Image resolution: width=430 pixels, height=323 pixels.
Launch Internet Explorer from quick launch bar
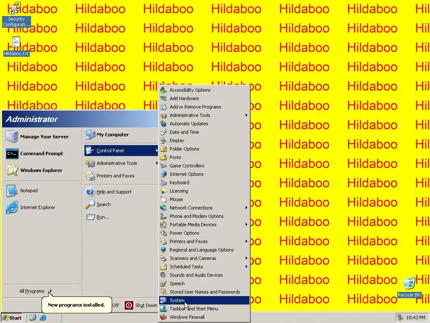[43, 318]
